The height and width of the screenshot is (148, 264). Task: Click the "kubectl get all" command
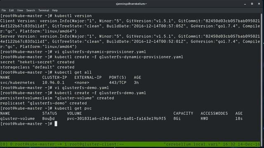point(73,72)
